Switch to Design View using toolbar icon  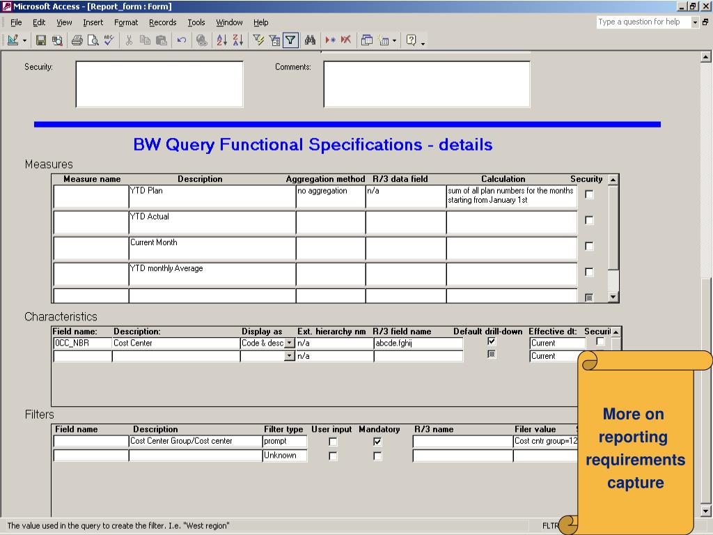[13, 40]
